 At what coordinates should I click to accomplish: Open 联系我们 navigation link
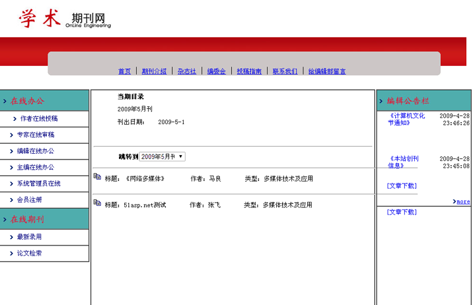[285, 72]
